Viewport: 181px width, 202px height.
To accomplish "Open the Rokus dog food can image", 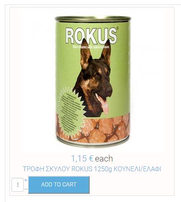I will pyautogui.click(x=93, y=82).
